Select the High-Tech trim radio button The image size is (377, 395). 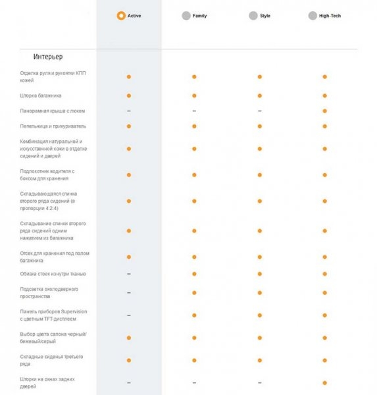pos(313,16)
